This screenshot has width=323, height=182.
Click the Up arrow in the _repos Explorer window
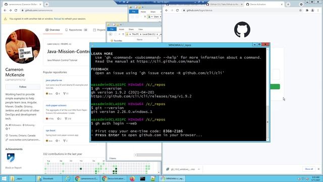123,34
